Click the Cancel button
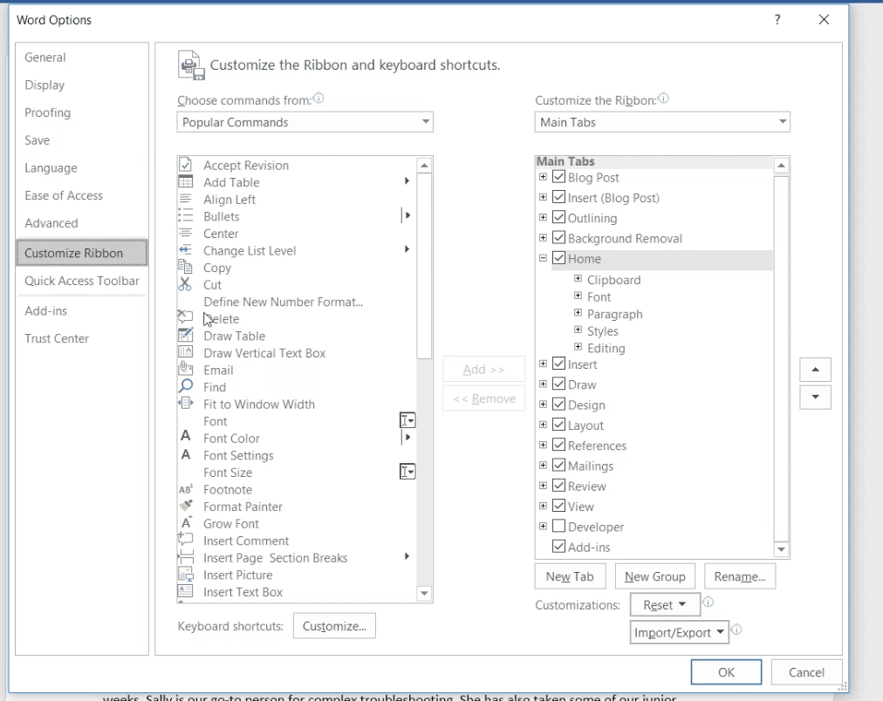 coord(806,672)
